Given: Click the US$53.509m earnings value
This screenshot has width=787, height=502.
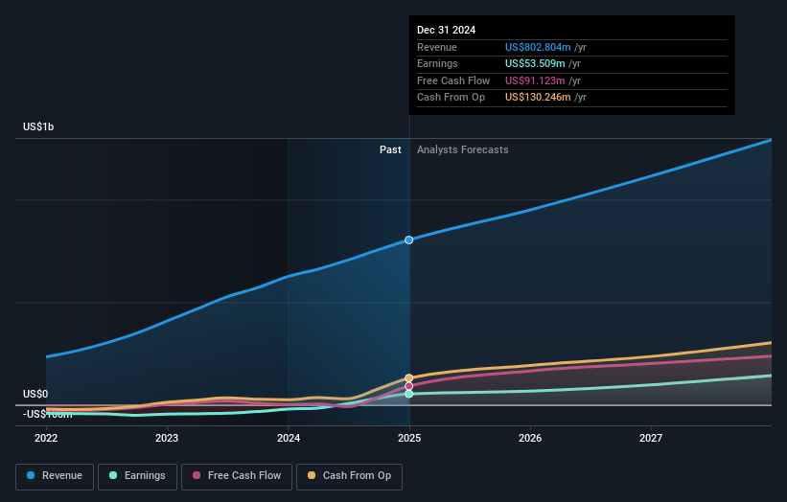Looking at the screenshot, I should [x=535, y=63].
